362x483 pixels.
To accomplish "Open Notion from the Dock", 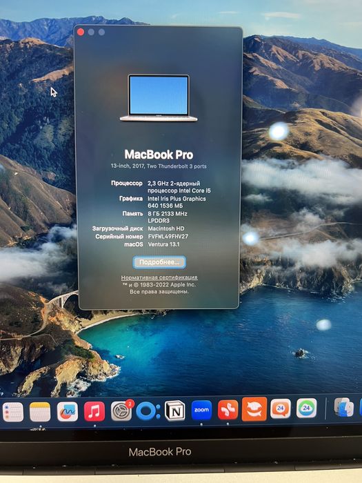I will click(x=175, y=411).
